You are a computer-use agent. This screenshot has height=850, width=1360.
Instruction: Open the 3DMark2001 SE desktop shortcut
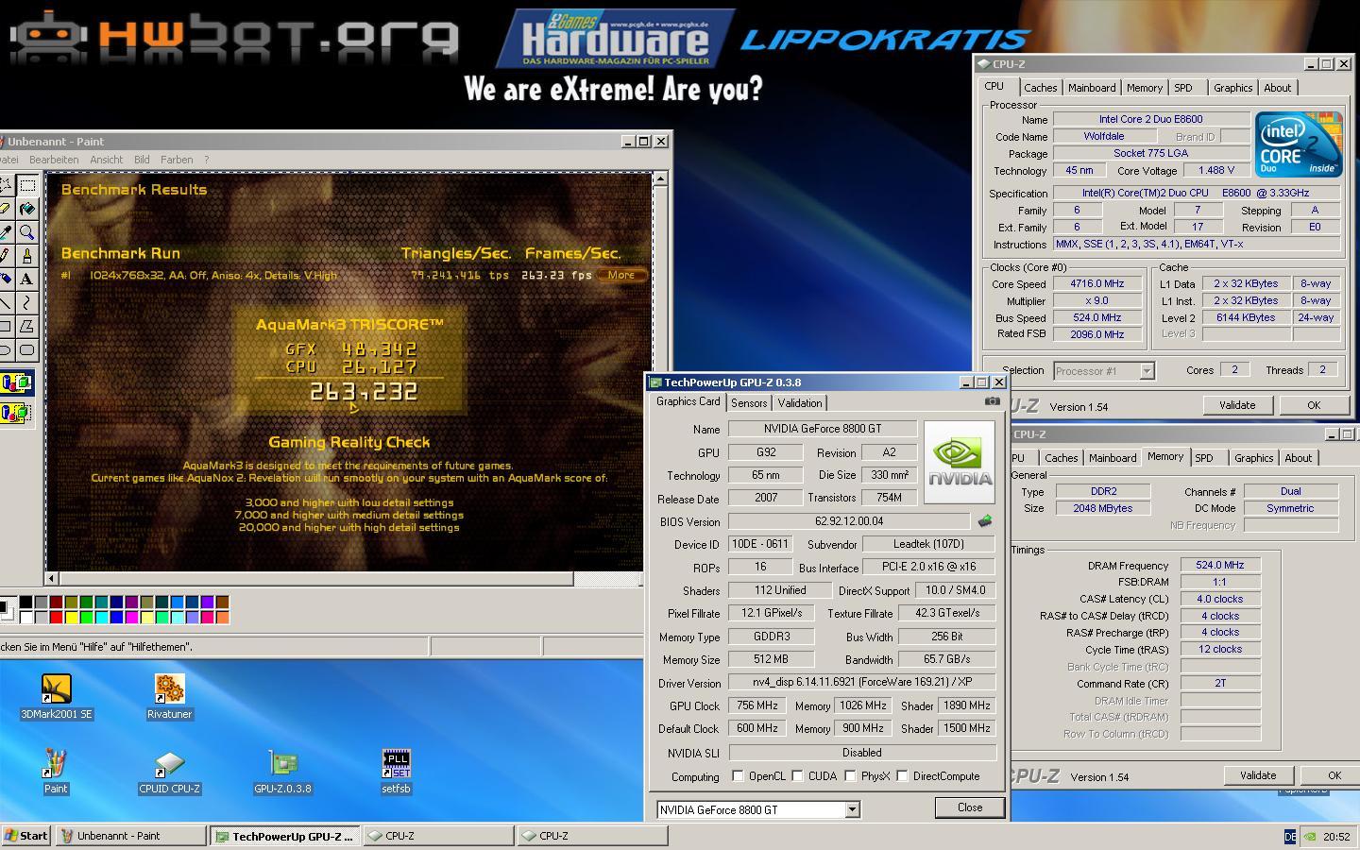coord(57,697)
